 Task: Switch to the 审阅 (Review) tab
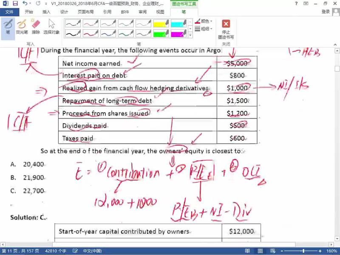142,12
